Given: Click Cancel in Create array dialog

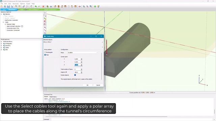Looking at the screenshot, I should point(98,85).
